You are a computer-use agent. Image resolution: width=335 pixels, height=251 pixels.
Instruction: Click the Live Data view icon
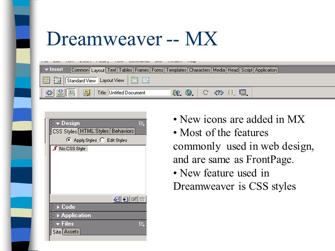(87, 93)
